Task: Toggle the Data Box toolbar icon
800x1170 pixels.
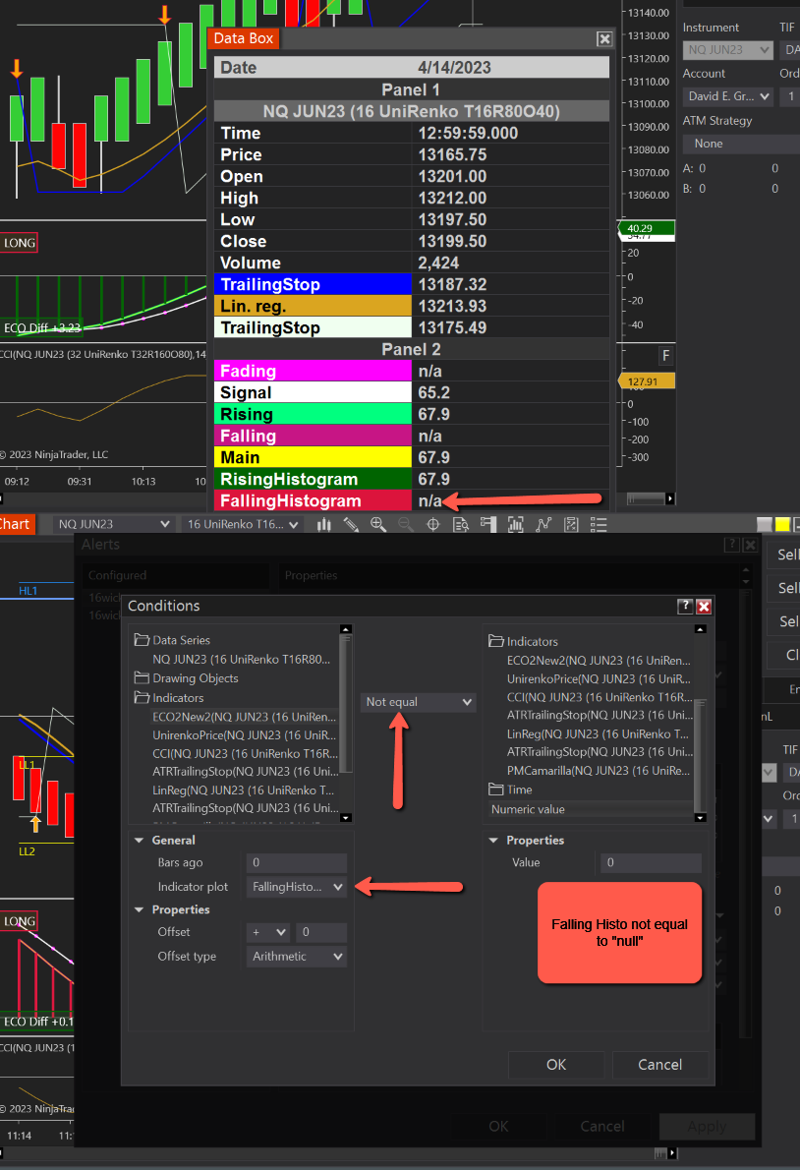Action: tap(461, 525)
